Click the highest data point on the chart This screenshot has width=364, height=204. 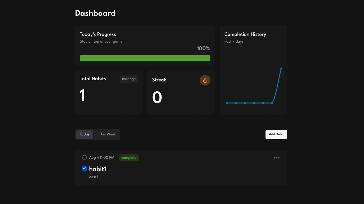pos(281,69)
